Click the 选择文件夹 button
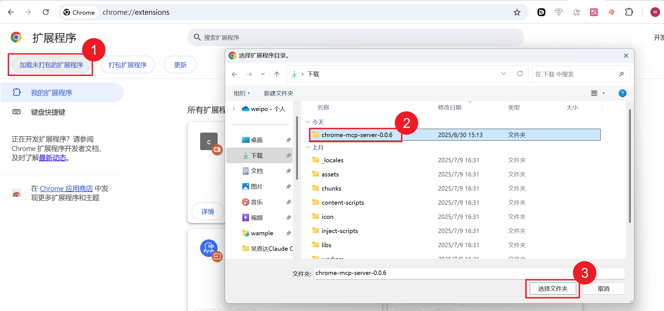The width and height of the screenshot is (664, 311). point(553,289)
